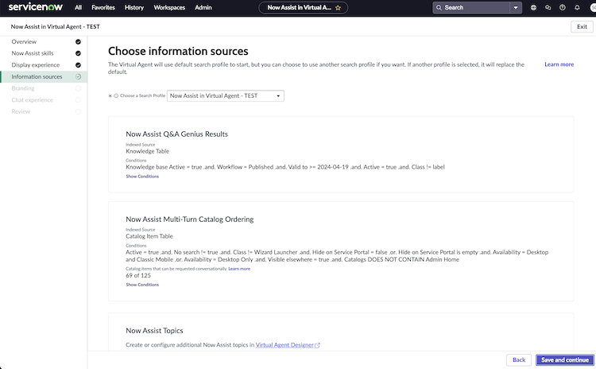Click Show Conditions under Multi-Turn Catalog Ordering

coord(142,285)
